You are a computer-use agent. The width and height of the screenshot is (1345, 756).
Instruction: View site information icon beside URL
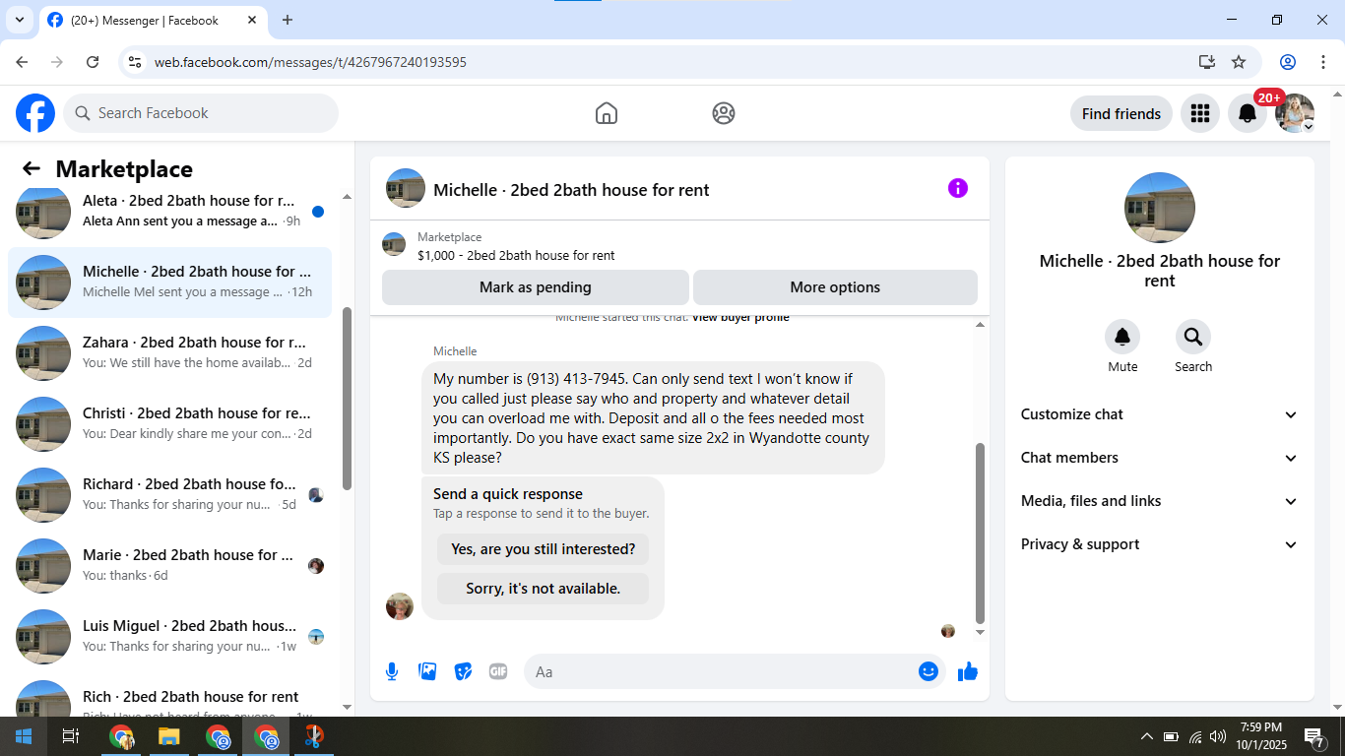135,62
